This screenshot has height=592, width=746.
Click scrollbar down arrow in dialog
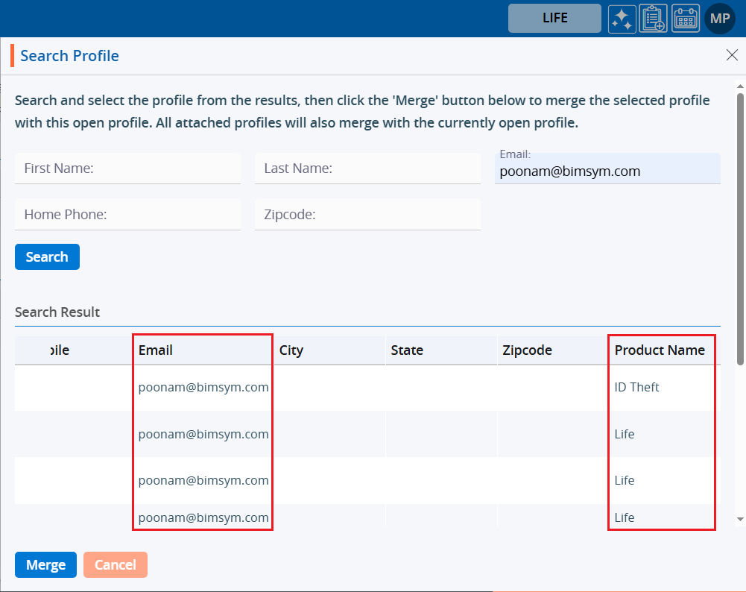pos(740,519)
